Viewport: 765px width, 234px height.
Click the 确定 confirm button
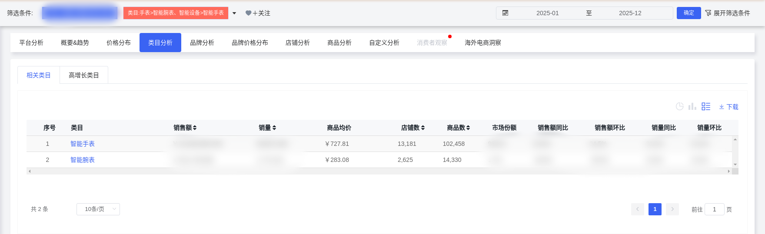point(688,13)
